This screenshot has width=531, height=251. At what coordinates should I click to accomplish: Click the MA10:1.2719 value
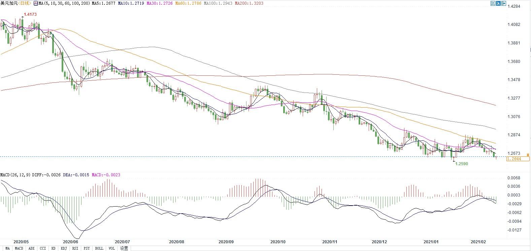[131, 3]
